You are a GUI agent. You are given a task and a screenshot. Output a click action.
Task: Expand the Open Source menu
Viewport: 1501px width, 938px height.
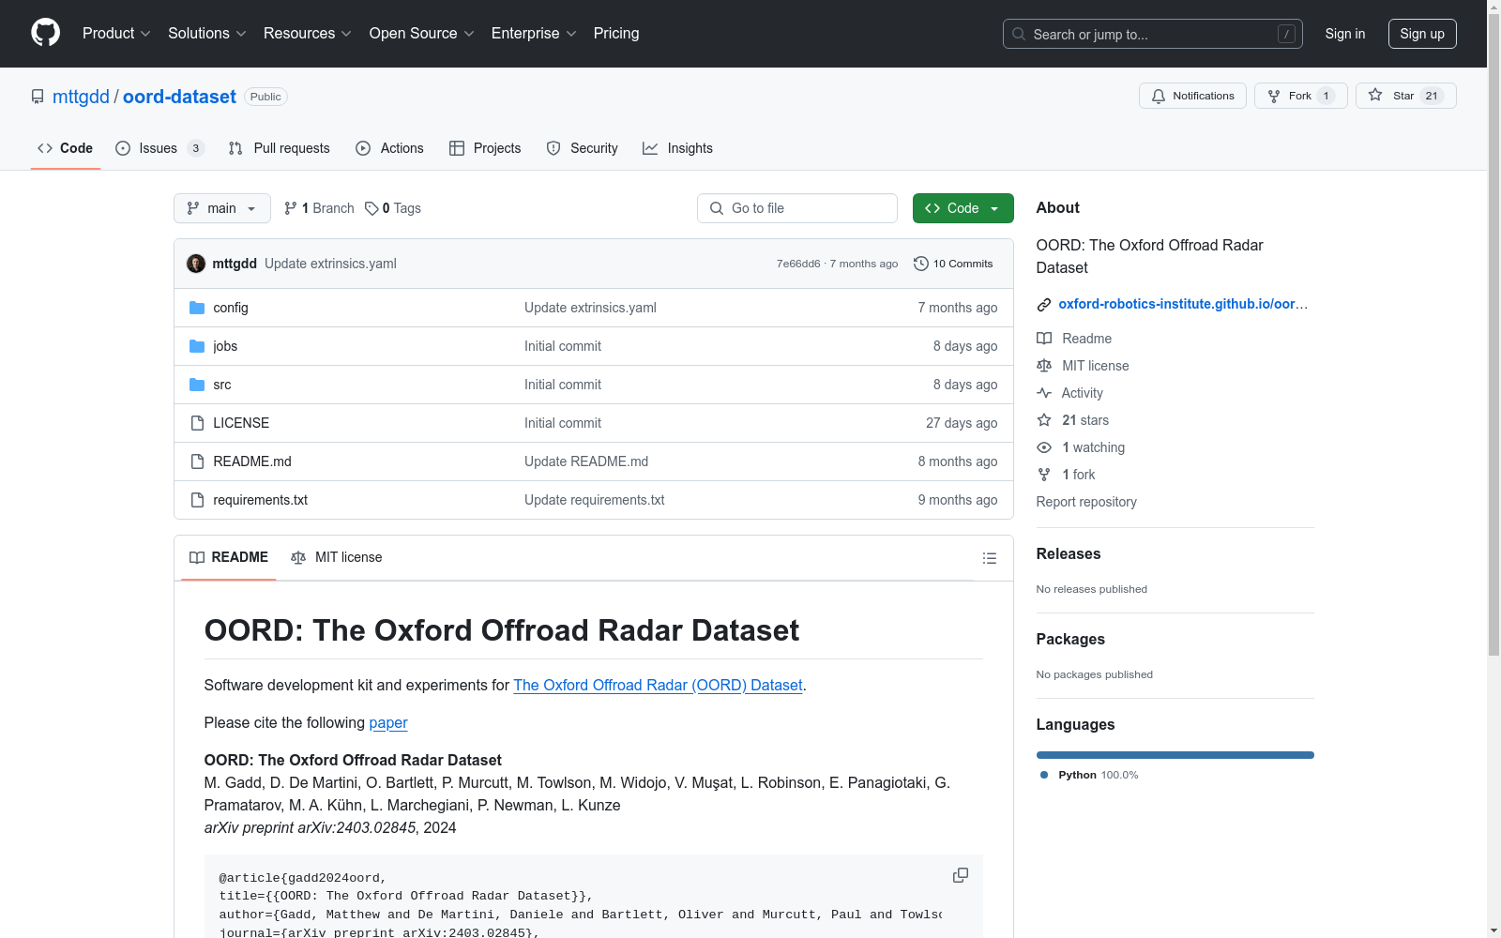(422, 34)
